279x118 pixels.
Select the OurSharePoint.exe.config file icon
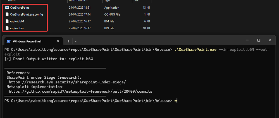click(x=7, y=15)
